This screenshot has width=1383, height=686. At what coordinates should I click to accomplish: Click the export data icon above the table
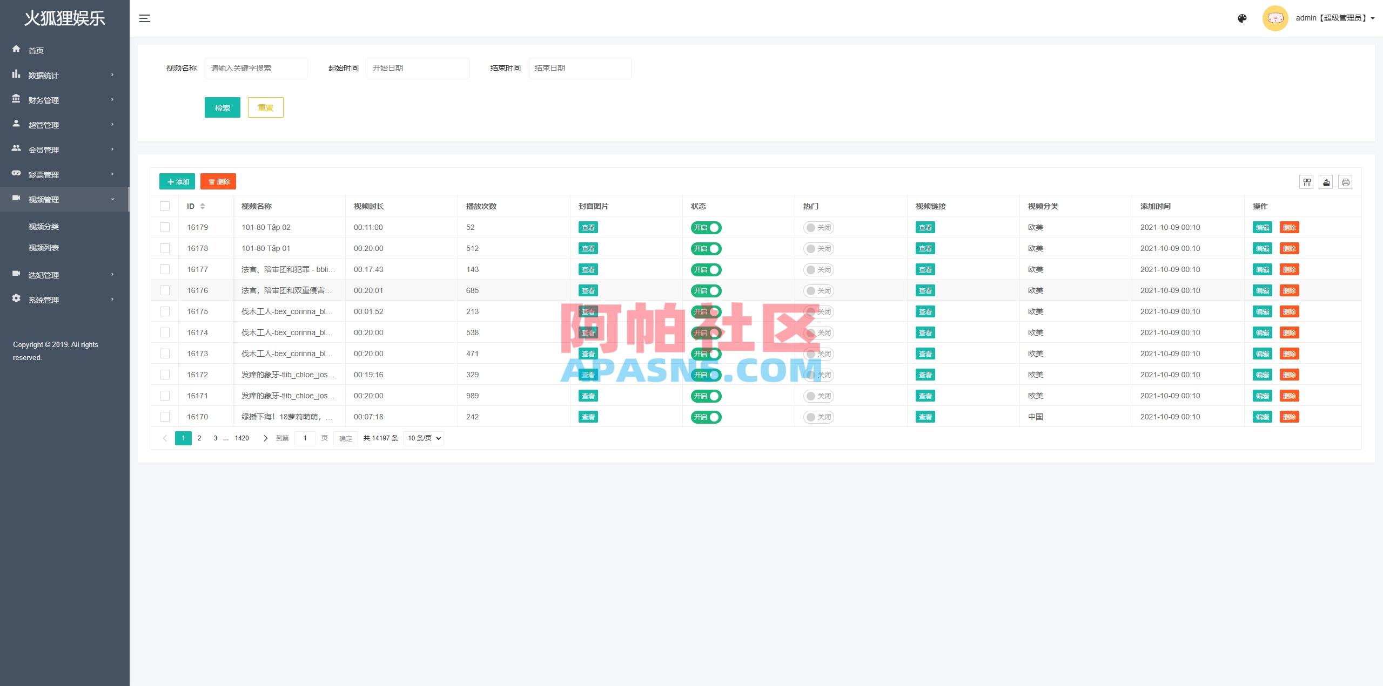pyautogui.click(x=1326, y=182)
